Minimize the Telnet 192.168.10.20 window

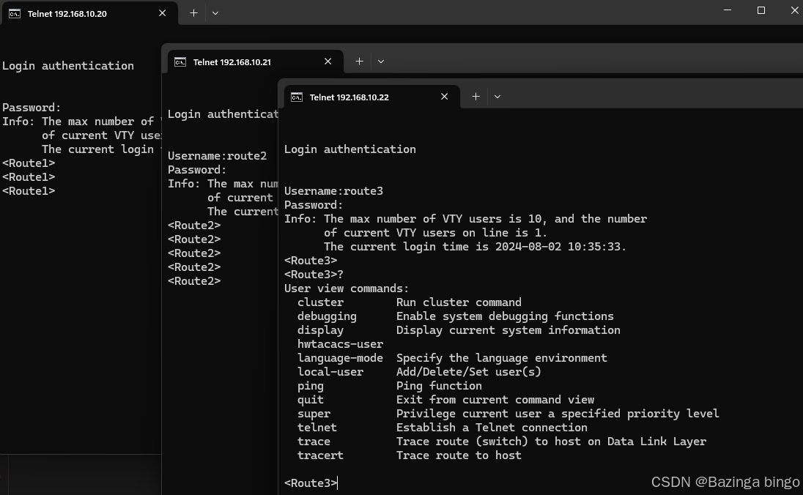(x=728, y=10)
